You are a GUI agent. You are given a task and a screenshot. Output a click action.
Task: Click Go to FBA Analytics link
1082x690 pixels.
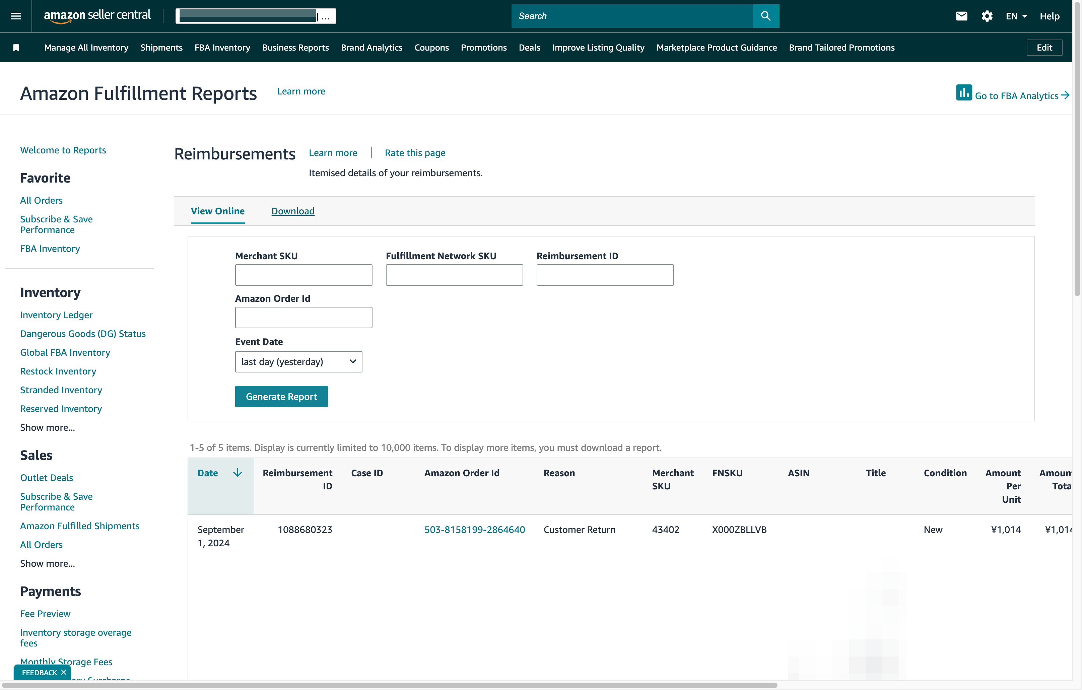tap(1022, 96)
